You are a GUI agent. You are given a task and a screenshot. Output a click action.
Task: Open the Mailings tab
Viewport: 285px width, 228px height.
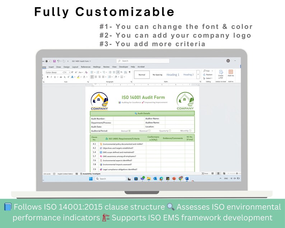coord(97,67)
